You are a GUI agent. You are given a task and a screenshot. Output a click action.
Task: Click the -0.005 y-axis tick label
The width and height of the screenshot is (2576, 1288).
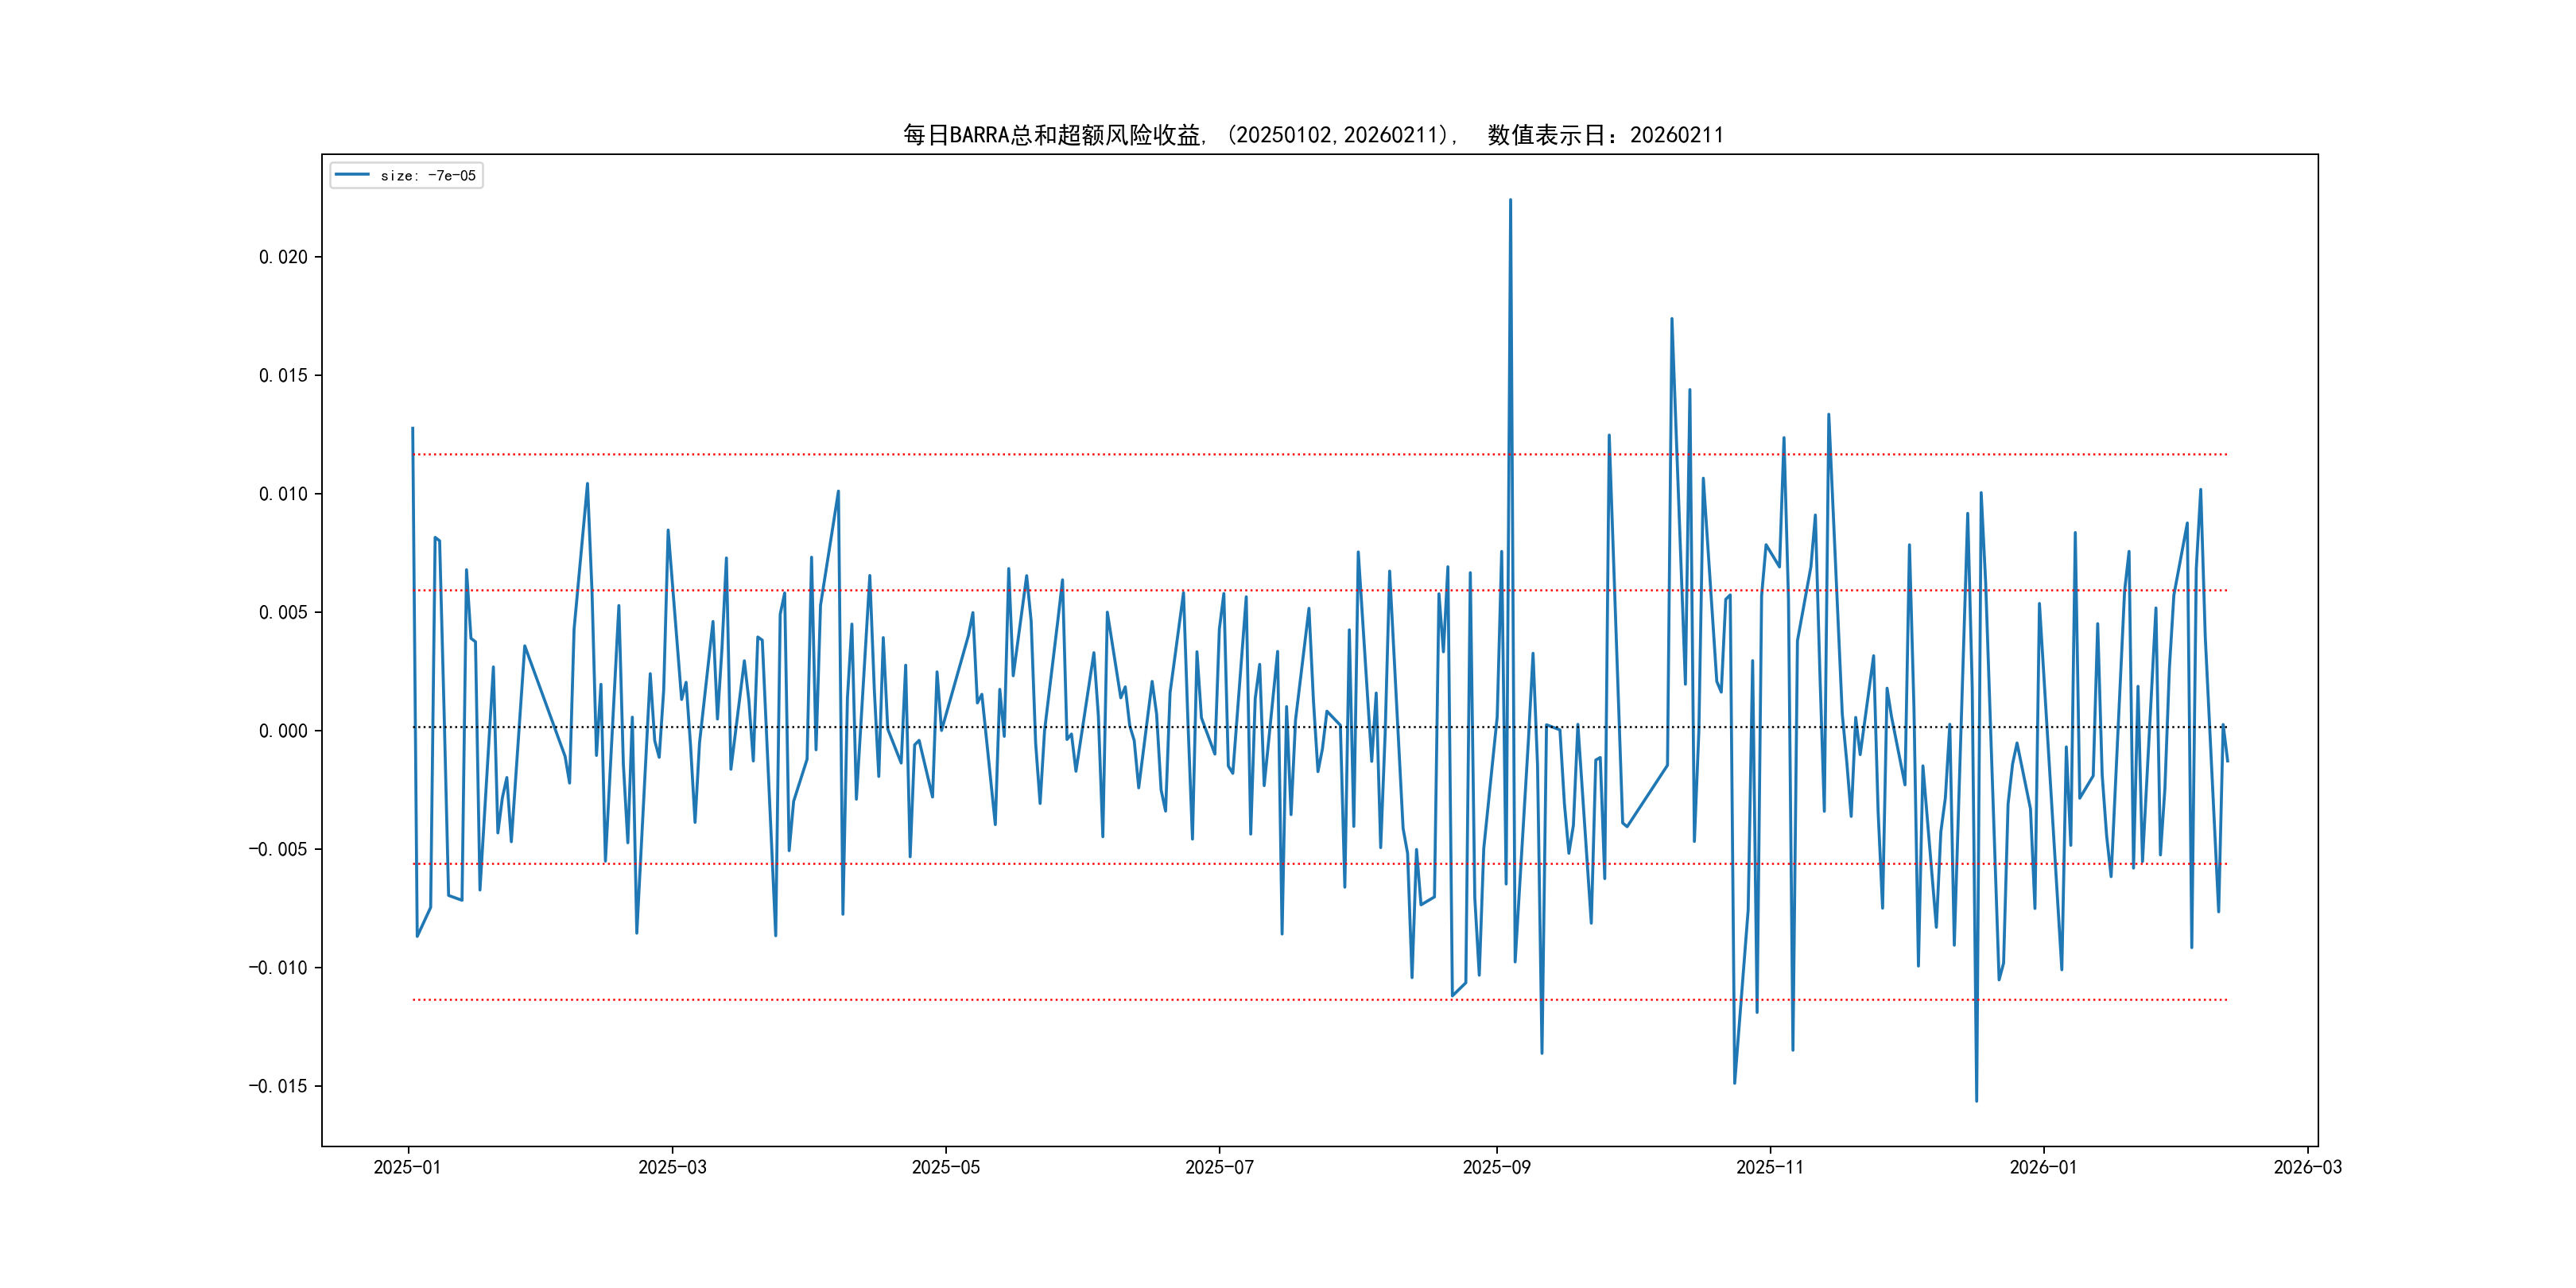pyautogui.click(x=278, y=849)
